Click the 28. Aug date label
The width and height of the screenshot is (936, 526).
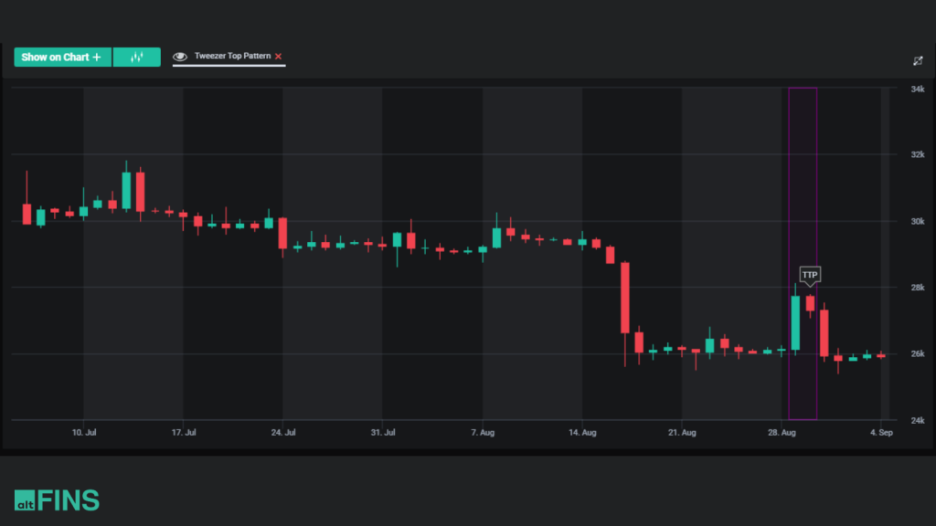782,432
